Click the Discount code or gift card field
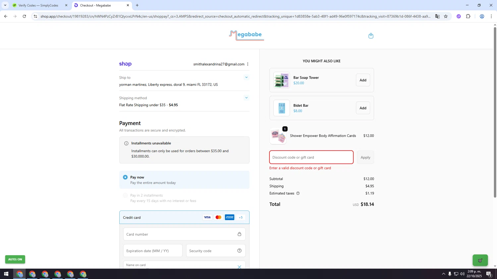 pyautogui.click(x=311, y=157)
